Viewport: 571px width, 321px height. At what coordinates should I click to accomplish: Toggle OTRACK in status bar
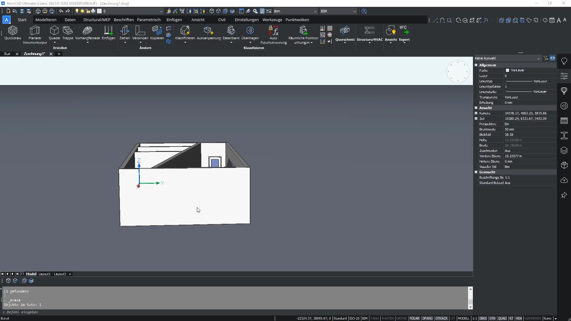[441, 318]
